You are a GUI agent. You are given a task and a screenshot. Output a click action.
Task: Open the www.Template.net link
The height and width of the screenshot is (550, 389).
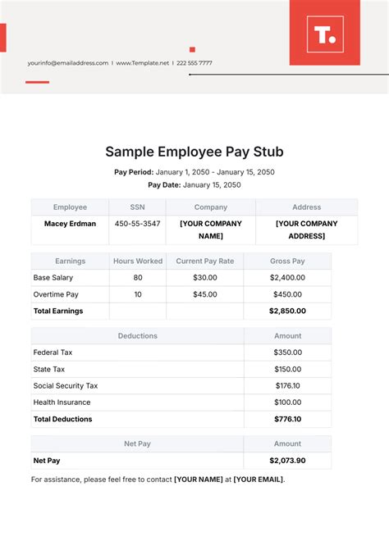pyautogui.click(x=143, y=63)
